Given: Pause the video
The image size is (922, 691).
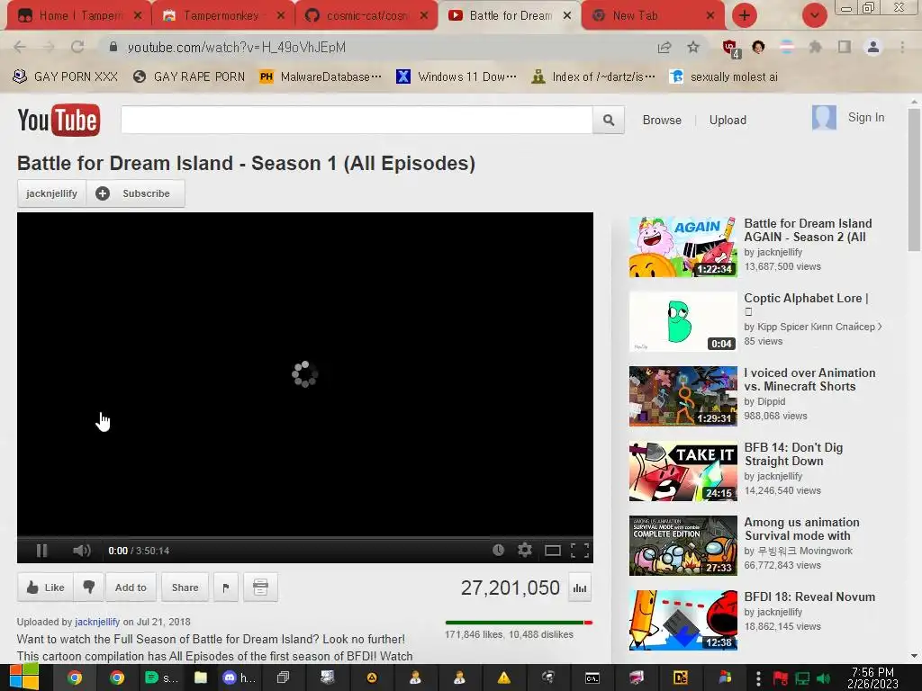Looking at the screenshot, I should (x=41, y=551).
